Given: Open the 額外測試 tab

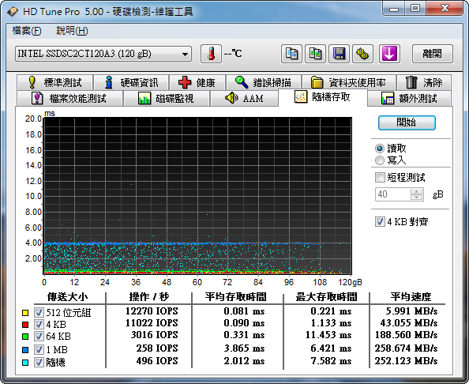Looking at the screenshot, I should click(x=409, y=98).
